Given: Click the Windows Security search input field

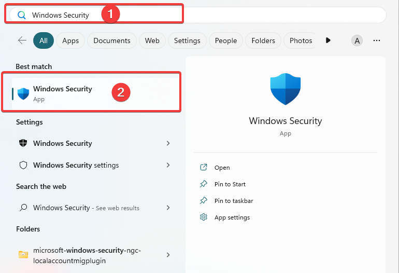Looking at the screenshot, I should (x=198, y=15).
